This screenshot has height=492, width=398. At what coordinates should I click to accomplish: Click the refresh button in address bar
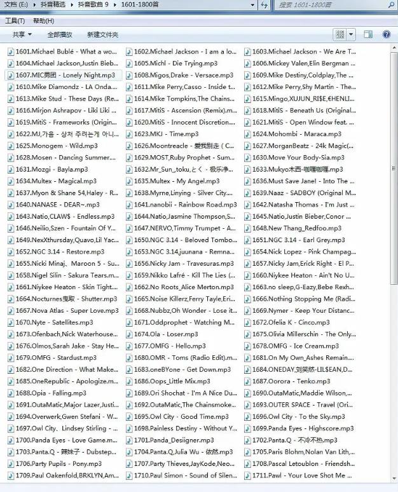tap(264, 5)
